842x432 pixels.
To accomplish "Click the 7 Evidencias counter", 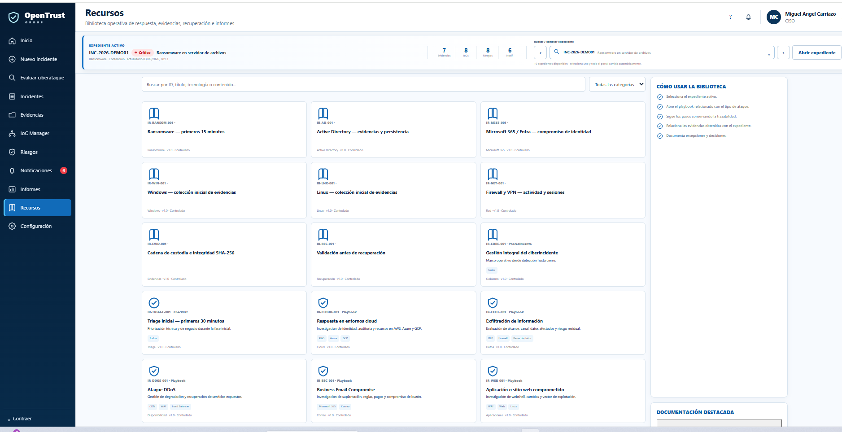I will (x=444, y=52).
